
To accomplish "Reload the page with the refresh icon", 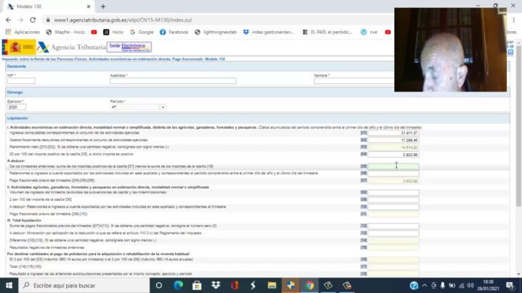I will tap(35, 20).
